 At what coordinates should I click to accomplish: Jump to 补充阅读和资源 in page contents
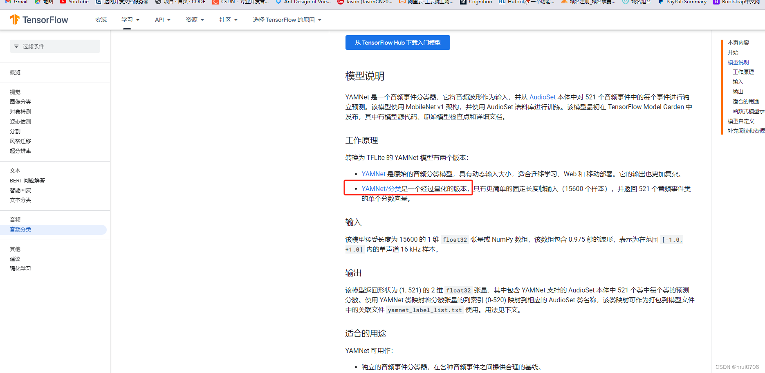746,131
